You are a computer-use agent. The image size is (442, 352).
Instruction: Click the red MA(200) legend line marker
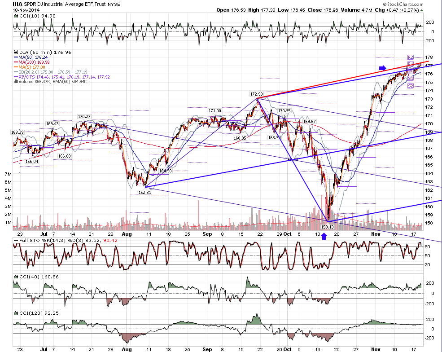click(x=16, y=62)
